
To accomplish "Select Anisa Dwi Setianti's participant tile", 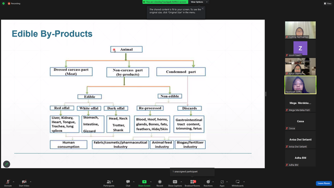I will pyautogui.click(x=301, y=140).
